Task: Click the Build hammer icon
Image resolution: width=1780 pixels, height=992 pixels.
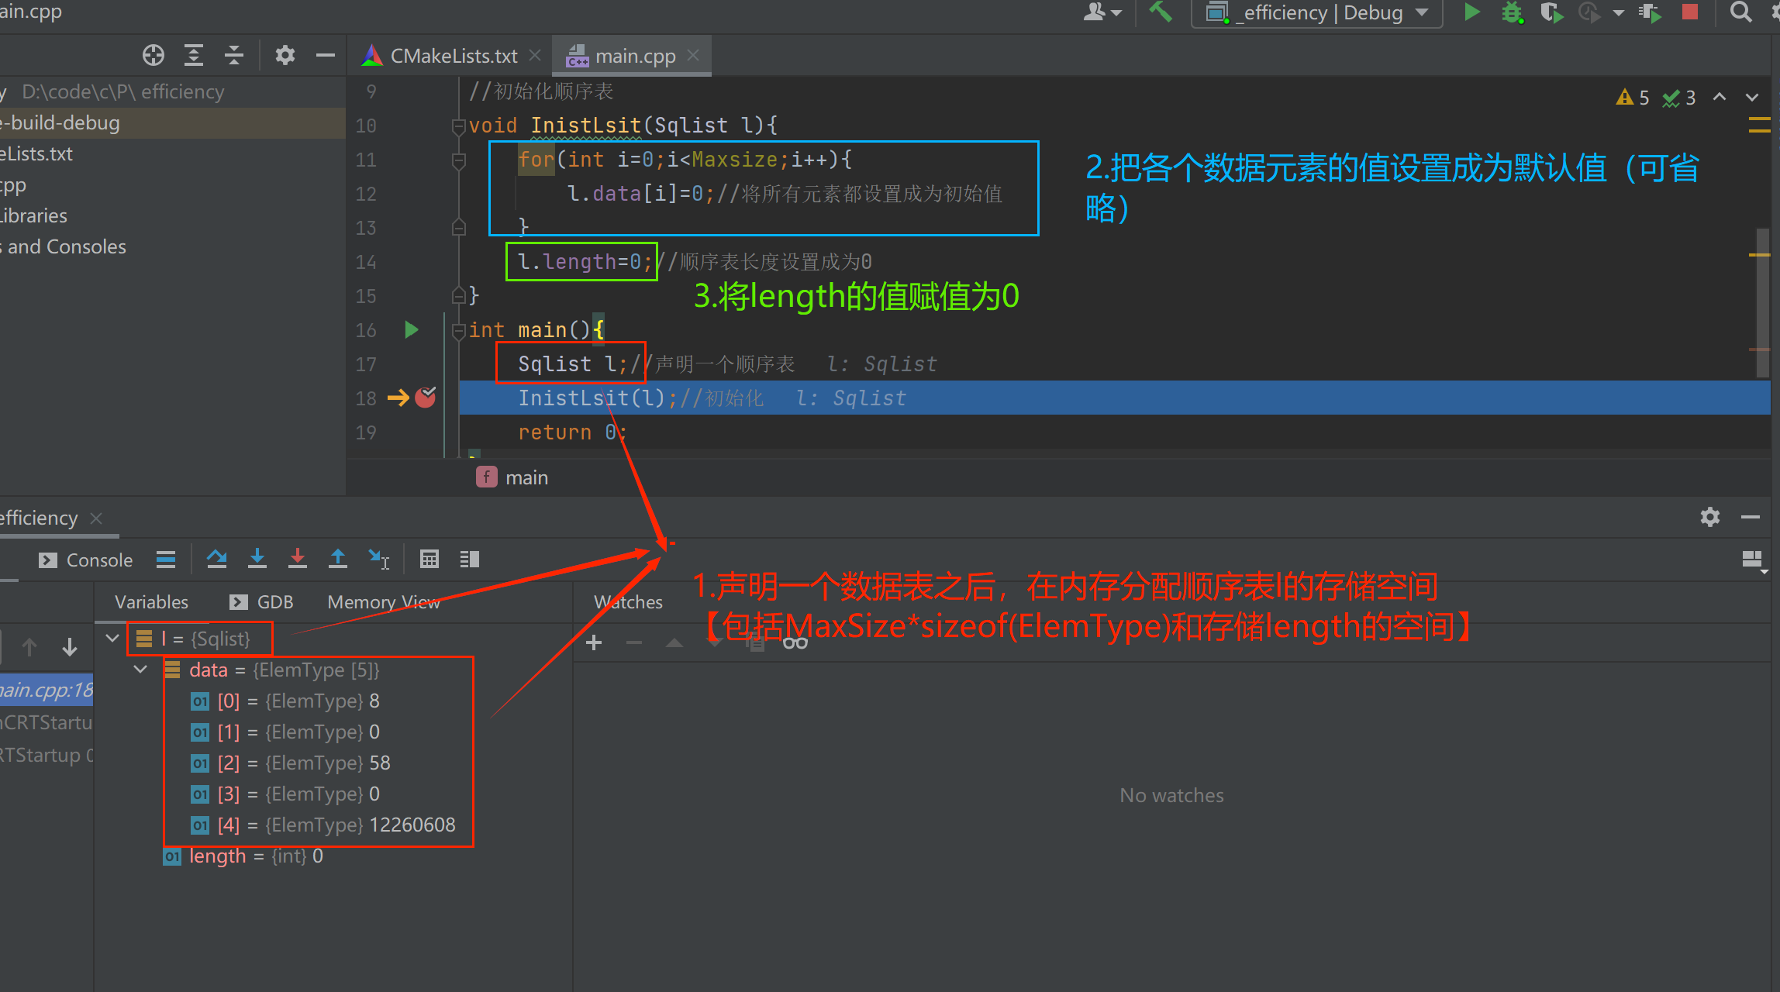Action: point(1161,12)
